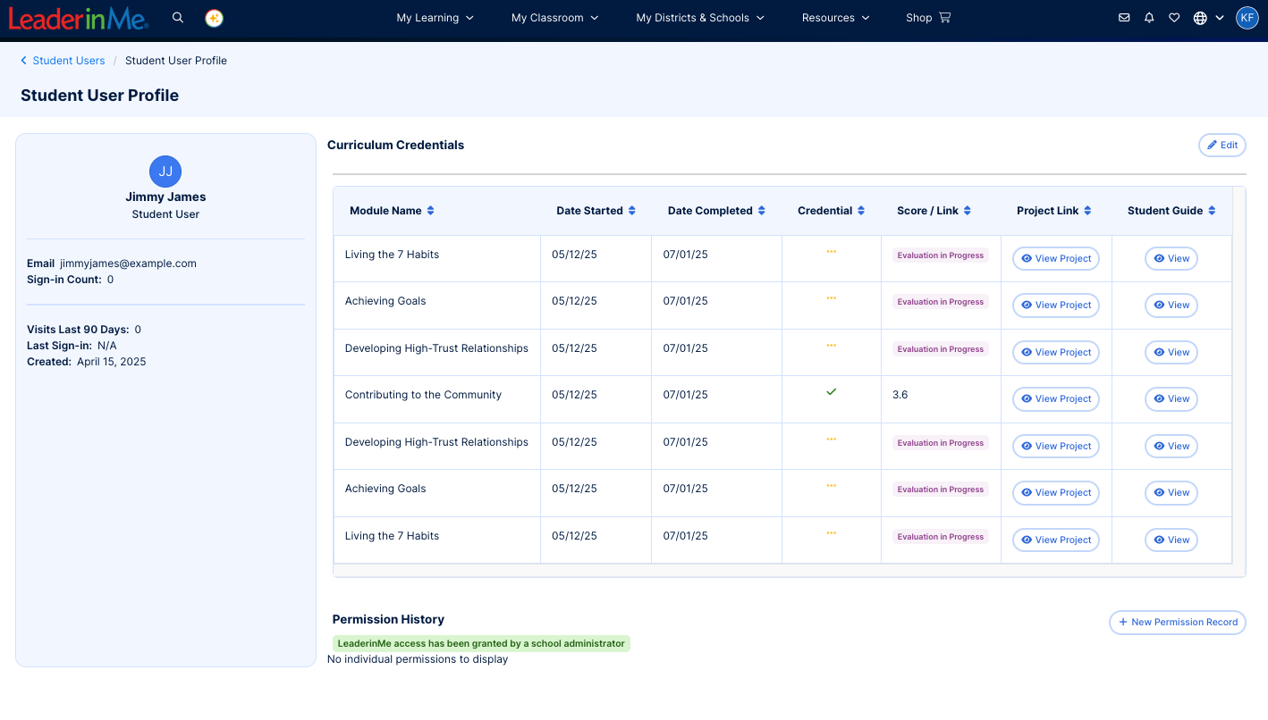The height and width of the screenshot is (720, 1268).
Task: Click 'No individual permissions to display' text
Action: click(x=418, y=659)
